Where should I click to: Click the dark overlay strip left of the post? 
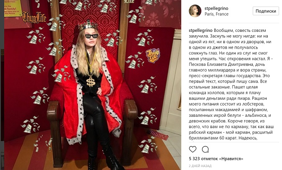(2, 85)
